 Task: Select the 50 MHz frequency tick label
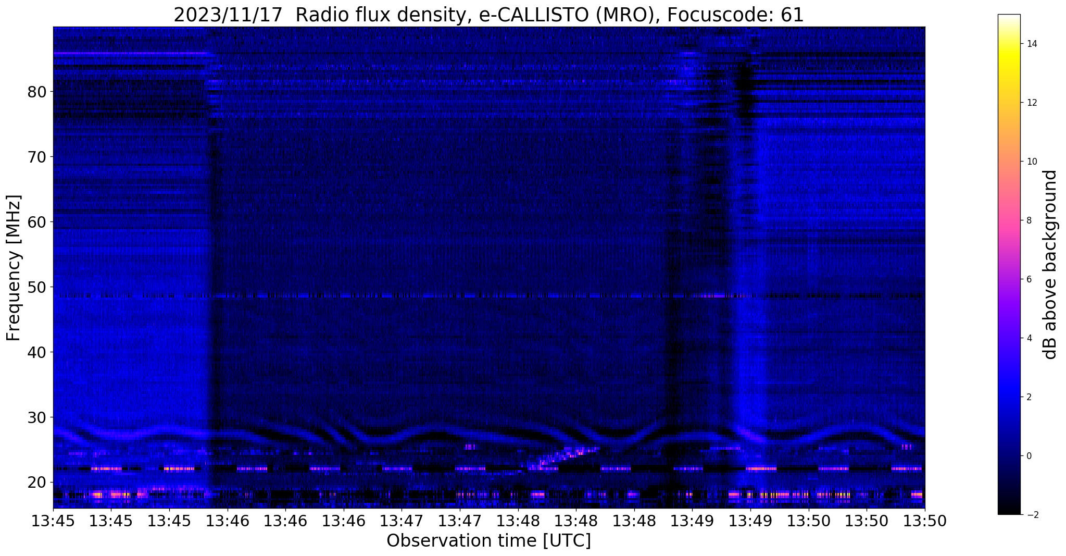tap(37, 287)
